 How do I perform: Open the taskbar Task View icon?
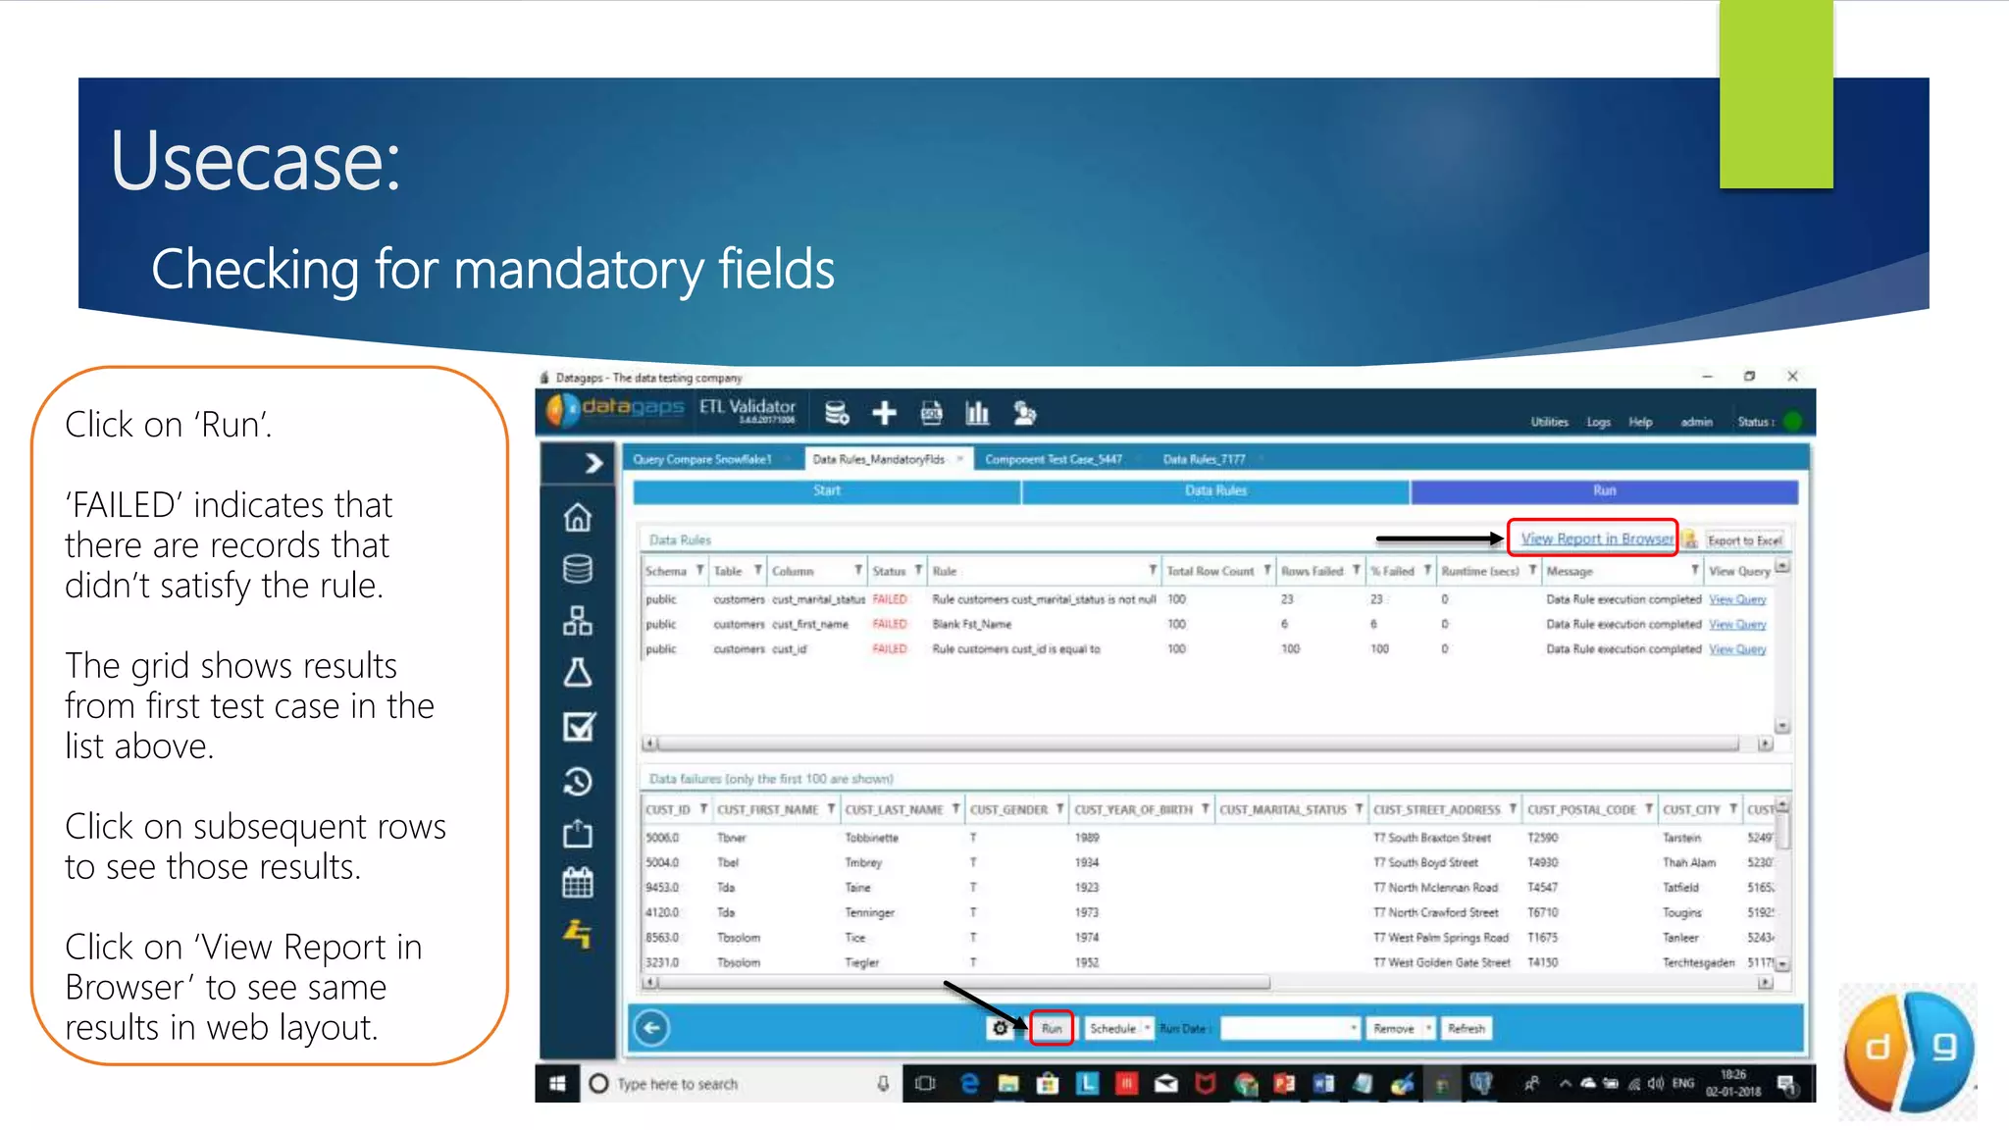925,1084
